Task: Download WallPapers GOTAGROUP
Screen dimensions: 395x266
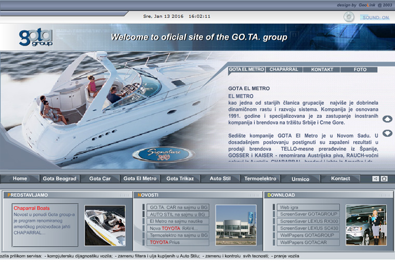Action: pyautogui.click(x=309, y=235)
